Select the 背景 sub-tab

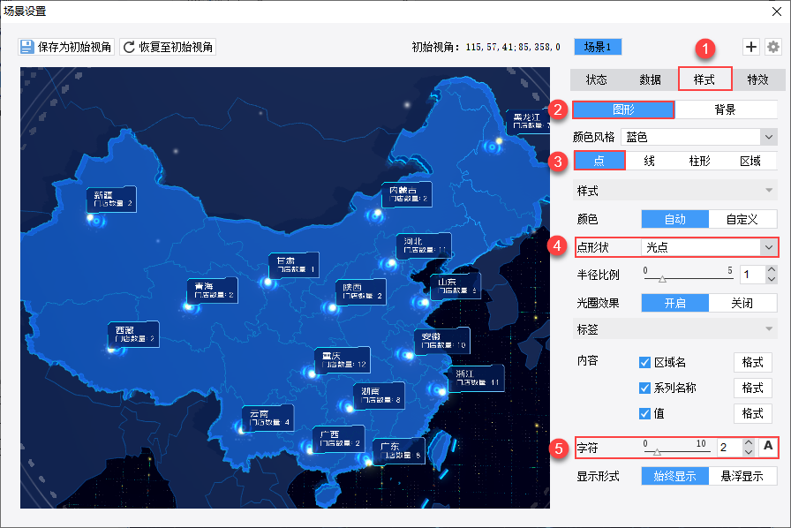pyautogui.click(x=726, y=109)
